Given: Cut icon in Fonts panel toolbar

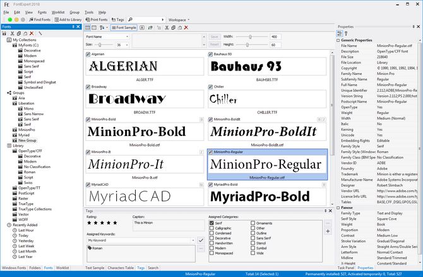Looking at the screenshot, I should pos(12,33).
